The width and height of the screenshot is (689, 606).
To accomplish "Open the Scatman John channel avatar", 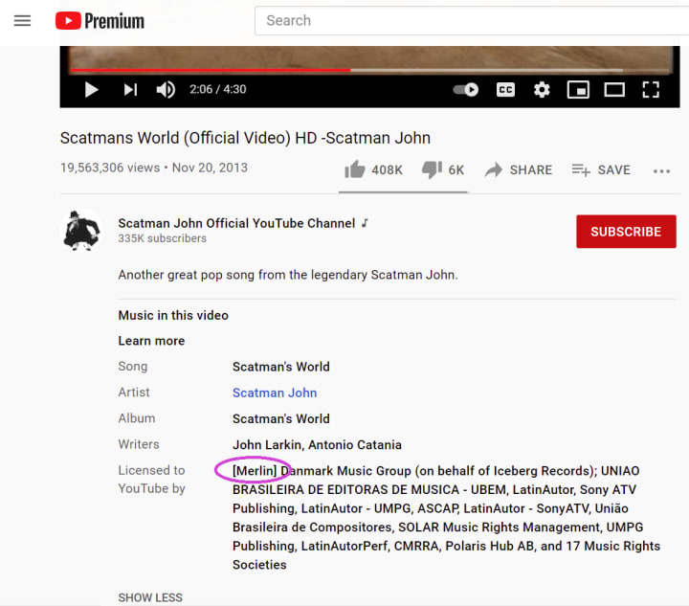I will click(x=82, y=231).
